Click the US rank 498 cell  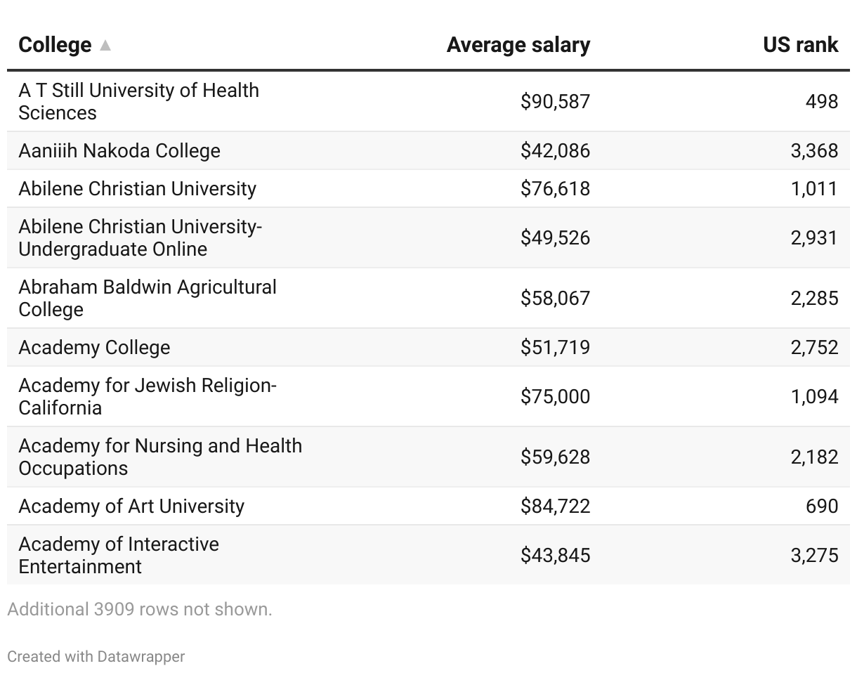pos(821,101)
